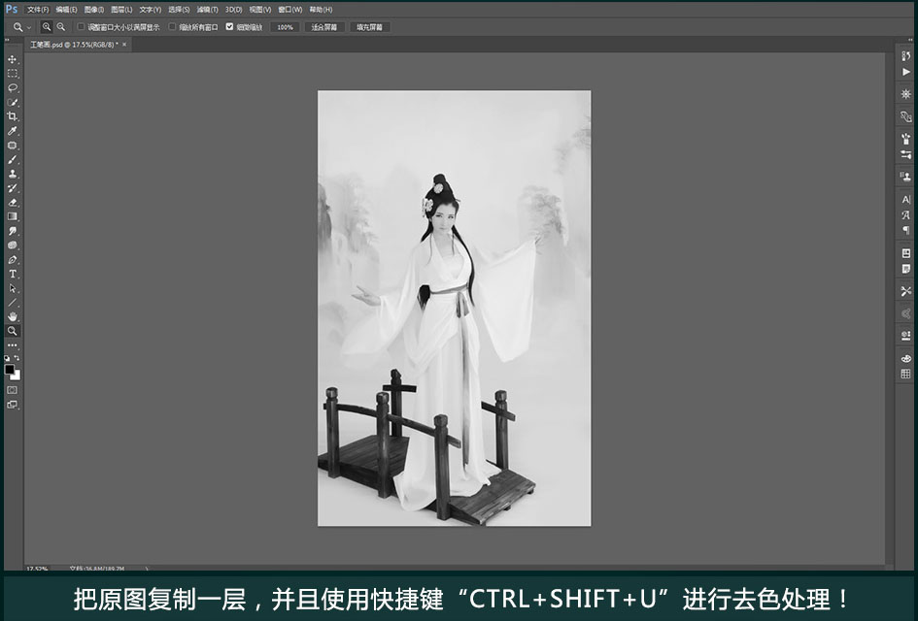Viewport: 918px width, 621px height.
Task: Open the 视图(V) menu
Action: tap(260, 10)
